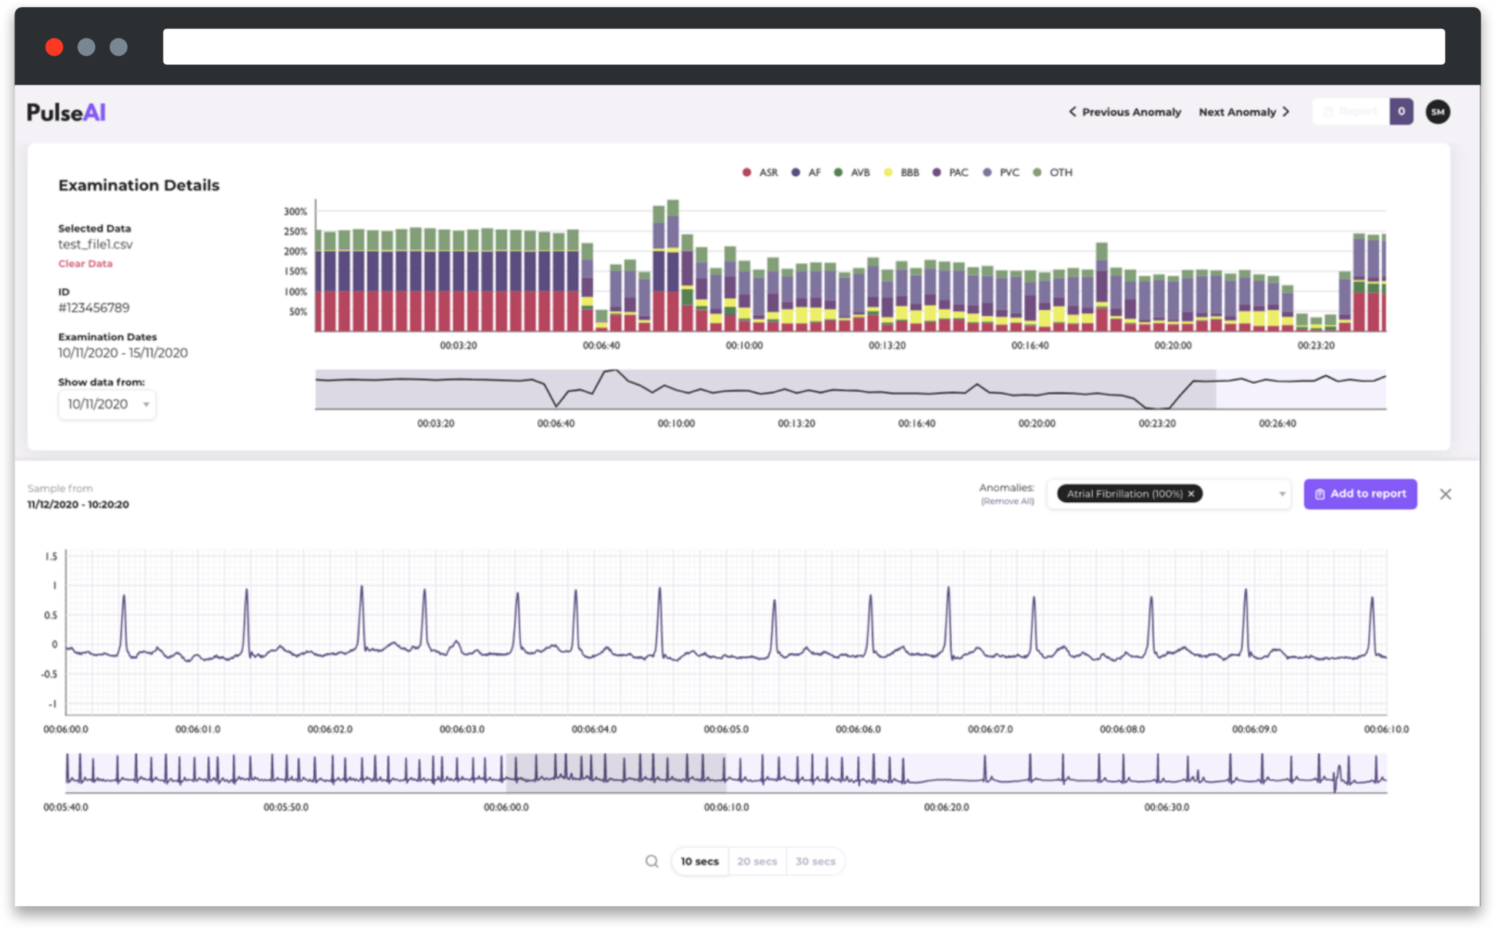Click the ID #123456789 value
The image size is (1495, 929).
pos(94,308)
